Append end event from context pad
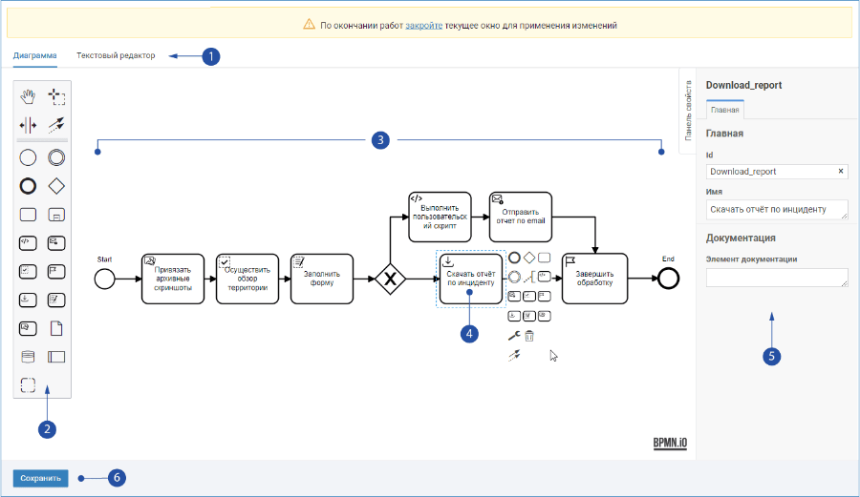The image size is (860, 497). (x=514, y=258)
